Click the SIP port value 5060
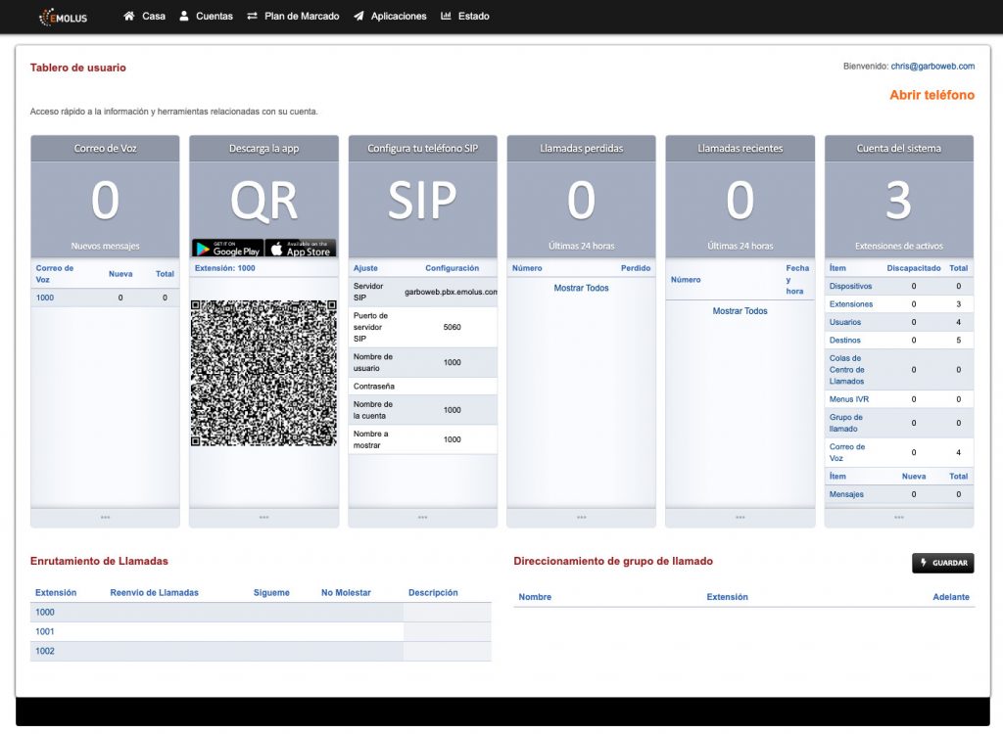The image size is (1003, 734). tap(452, 327)
